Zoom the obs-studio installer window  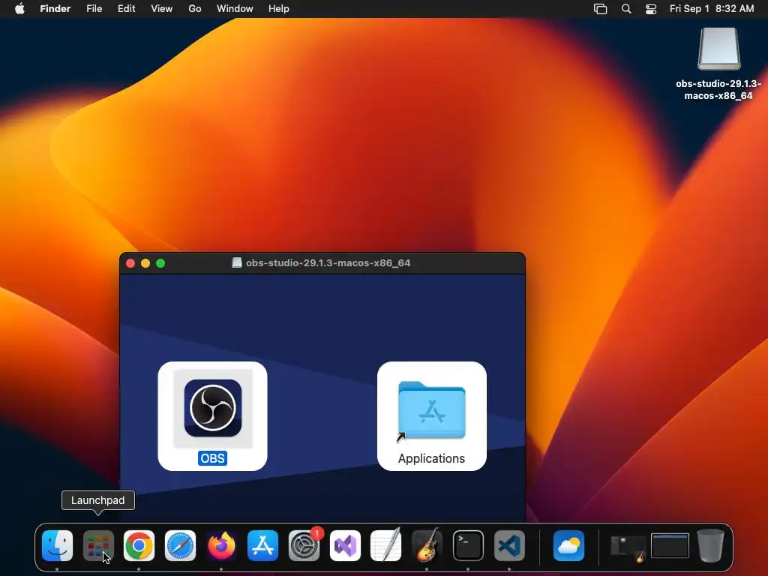160,263
